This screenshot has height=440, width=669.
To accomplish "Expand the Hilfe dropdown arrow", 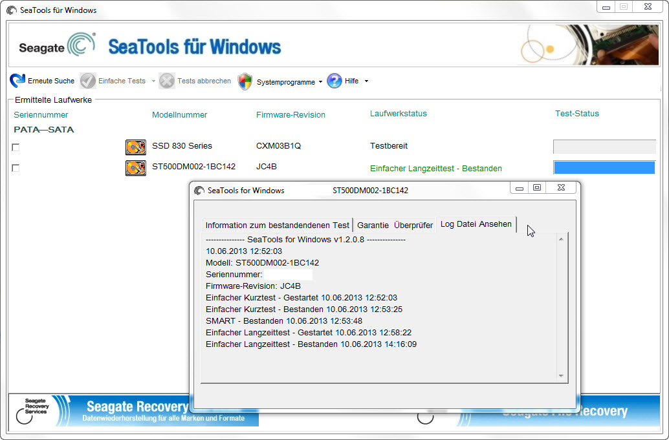I will (366, 81).
